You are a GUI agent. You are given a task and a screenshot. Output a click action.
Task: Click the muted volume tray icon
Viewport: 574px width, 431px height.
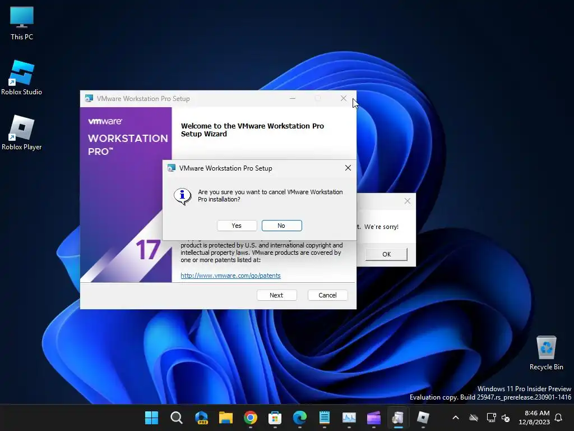coord(506,418)
